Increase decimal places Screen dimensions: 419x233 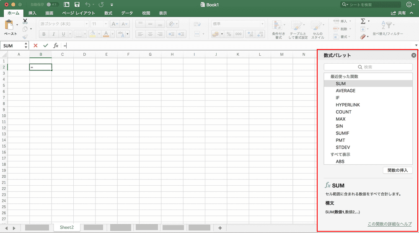[251, 34]
